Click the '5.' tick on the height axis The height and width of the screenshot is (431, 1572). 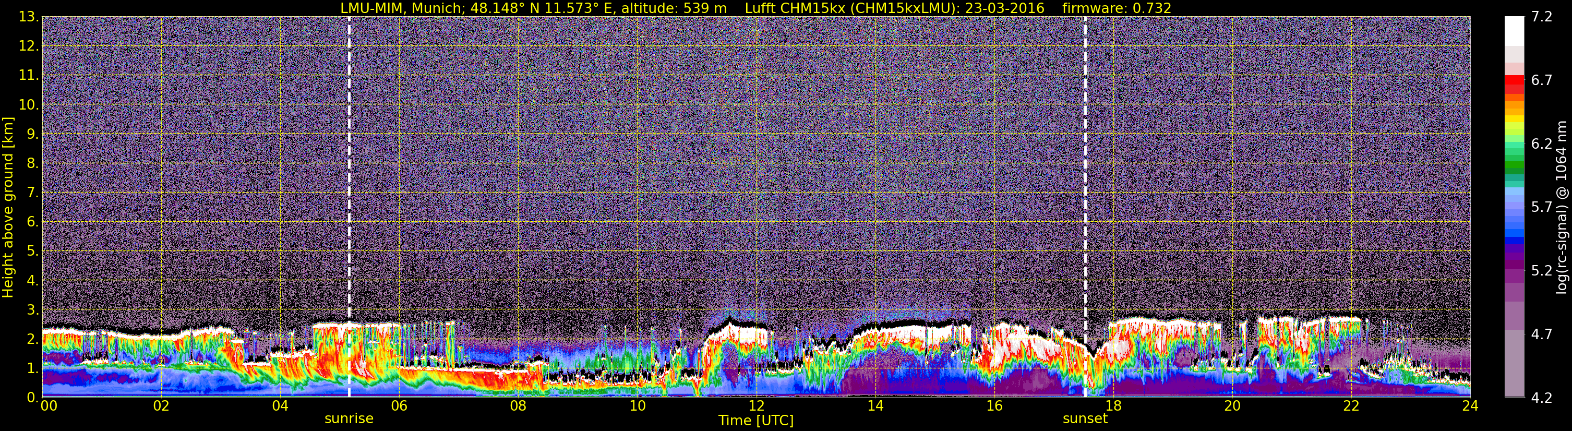pos(32,251)
